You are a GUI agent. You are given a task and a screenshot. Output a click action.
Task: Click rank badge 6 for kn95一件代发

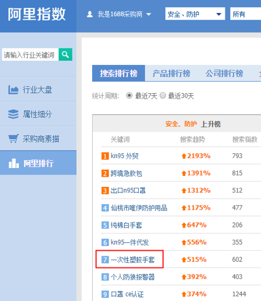pos(105,243)
